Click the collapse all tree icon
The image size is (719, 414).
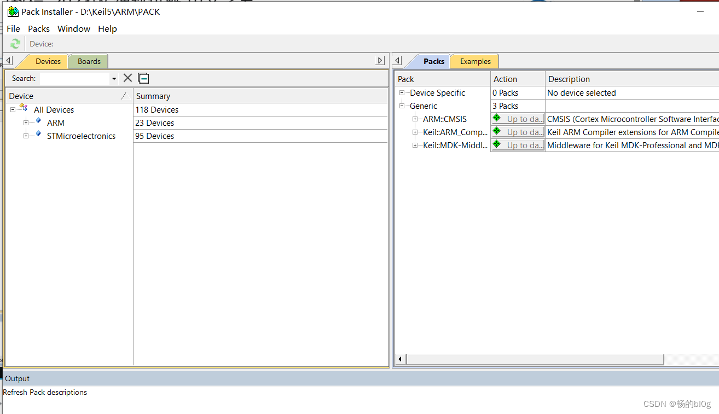pyautogui.click(x=143, y=78)
